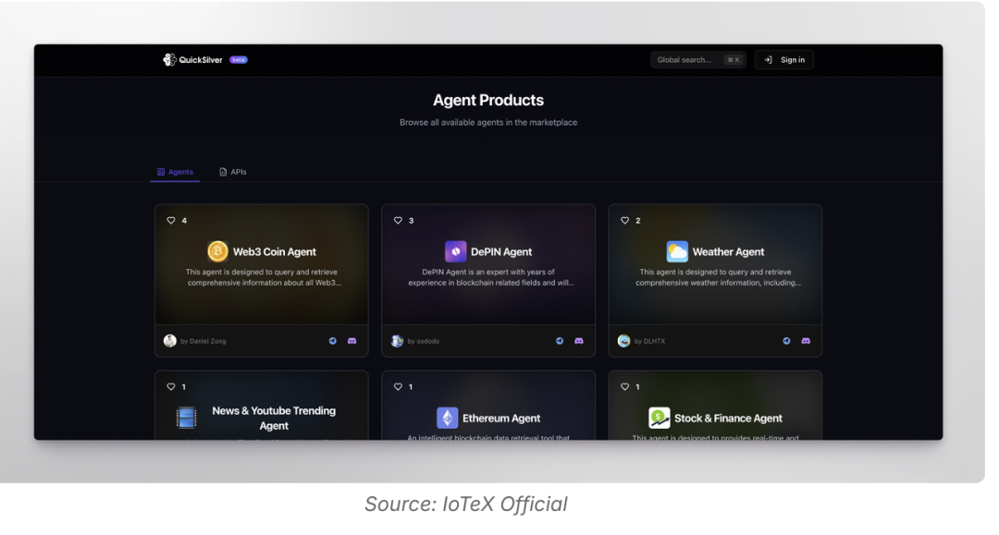The height and width of the screenshot is (535, 999).
Task: Click Discord icon on DePIN Agent card
Action: click(x=579, y=341)
